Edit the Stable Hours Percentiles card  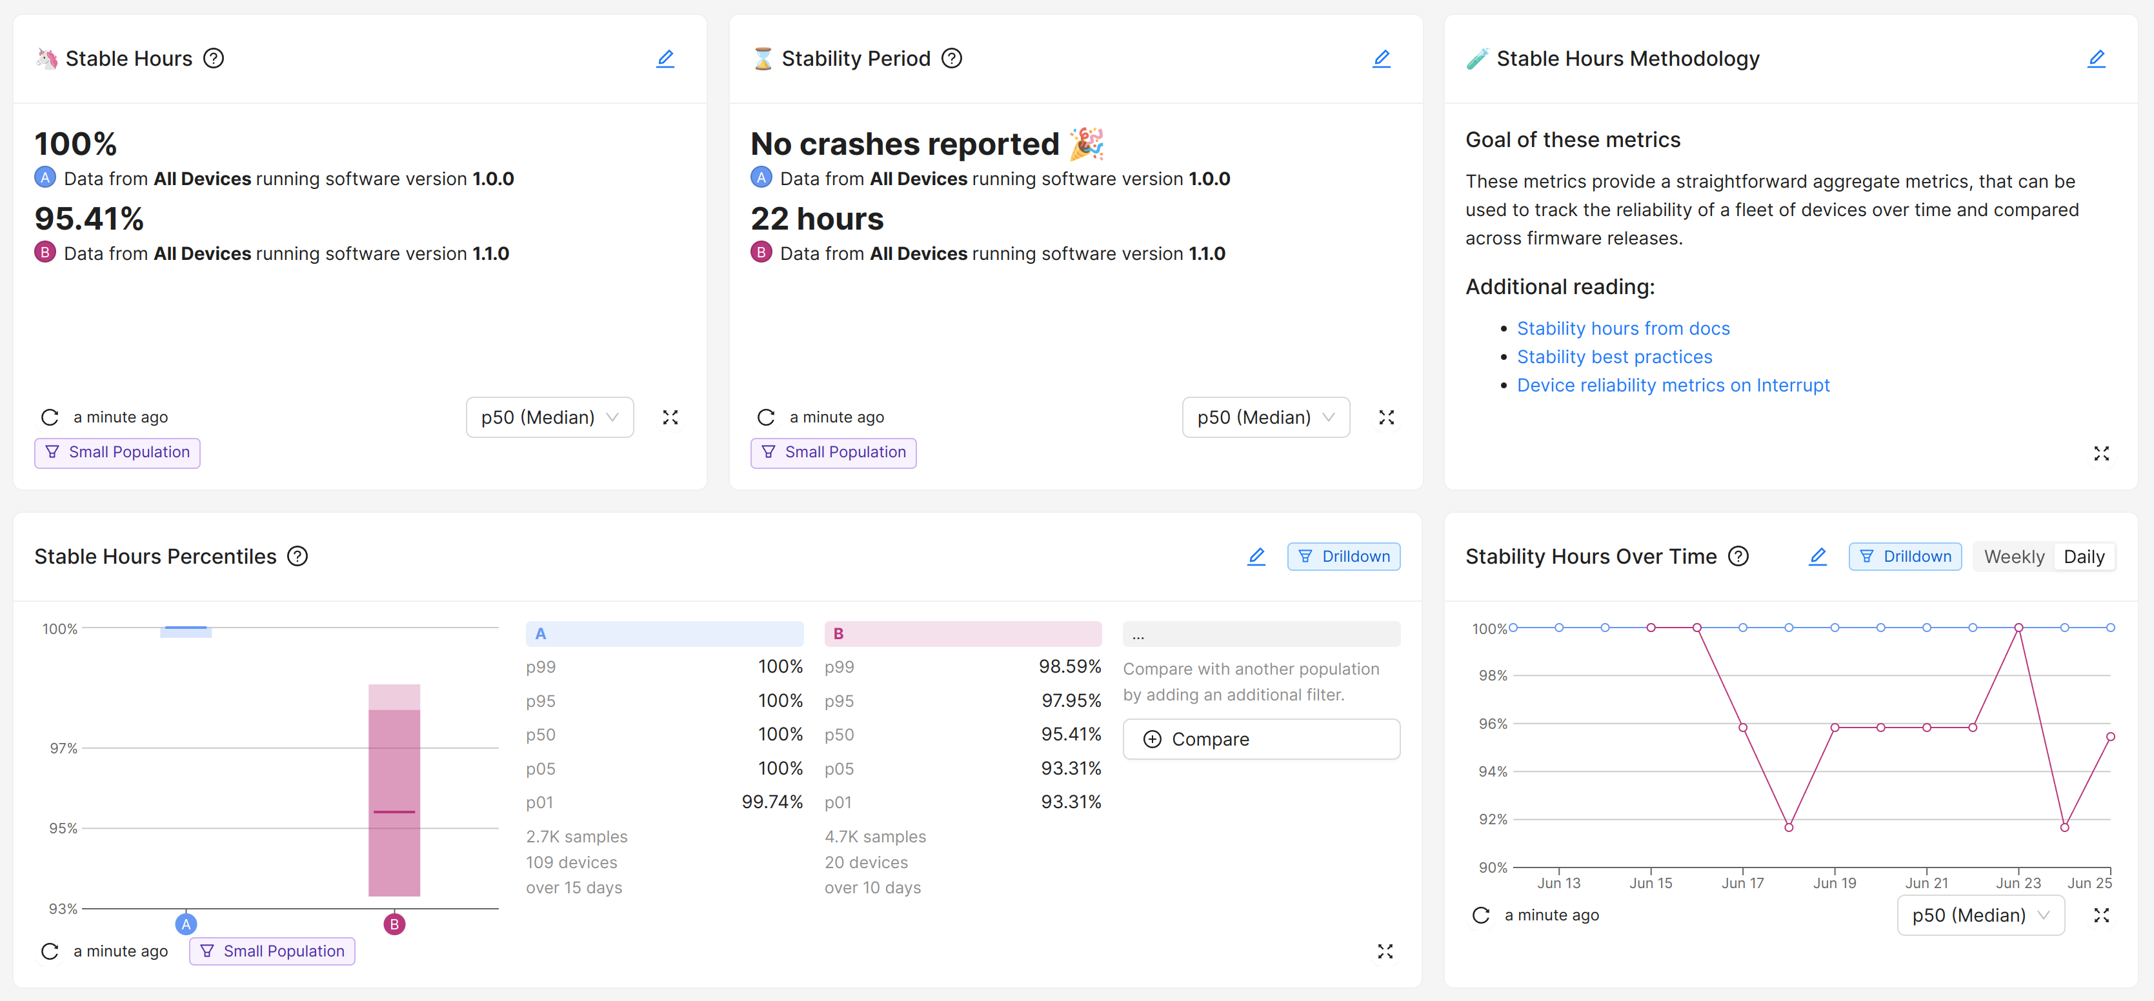[1256, 557]
